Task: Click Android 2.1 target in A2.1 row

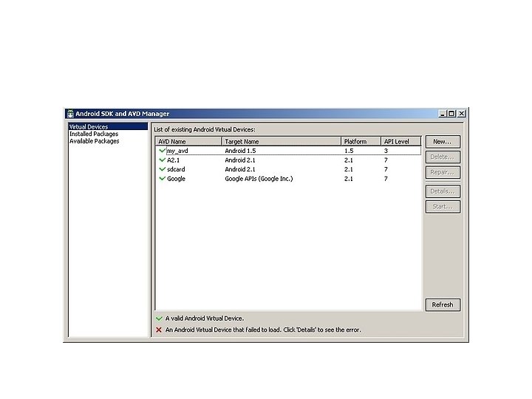Action: (x=240, y=160)
